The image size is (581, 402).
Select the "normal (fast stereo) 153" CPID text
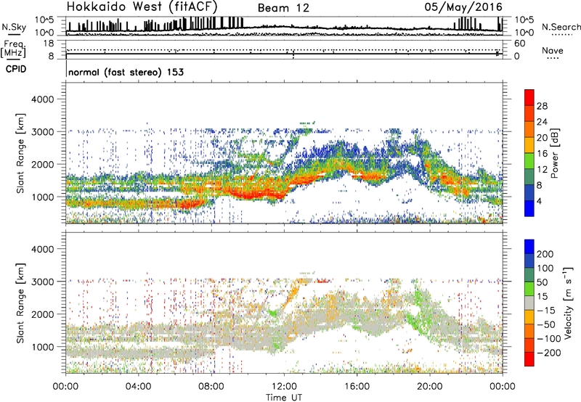(x=126, y=72)
